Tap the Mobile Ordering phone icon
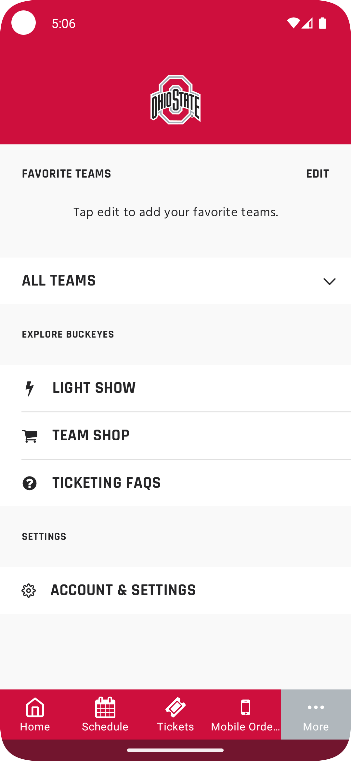Screen dimensions: 351x761 [x=246, y=707]
